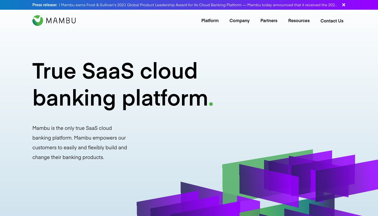The height and width of the screenshot is (216, 378).
Task: Open the Resources menu
Action: 299,21
